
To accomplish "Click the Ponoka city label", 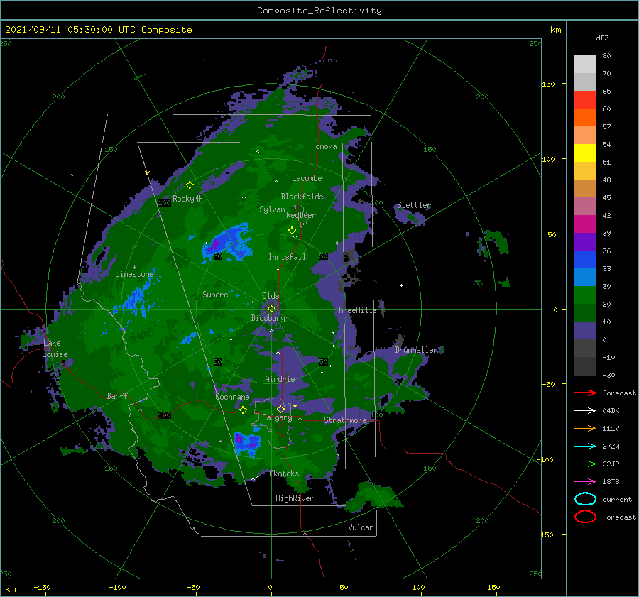I will (x=324, y=146).
